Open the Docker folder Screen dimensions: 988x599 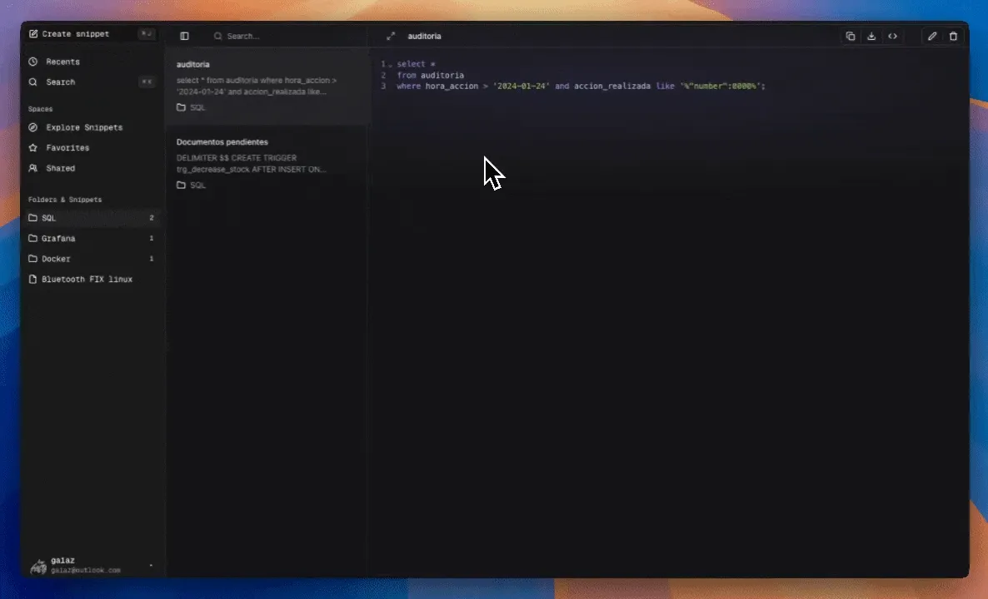click(x=92, y=259)
